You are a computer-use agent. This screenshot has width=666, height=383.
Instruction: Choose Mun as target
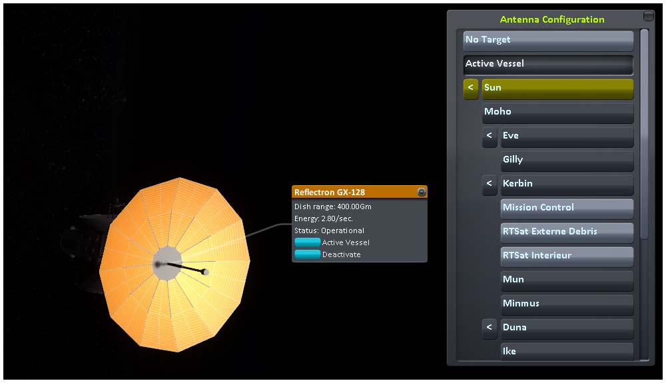tap(567, 280)
